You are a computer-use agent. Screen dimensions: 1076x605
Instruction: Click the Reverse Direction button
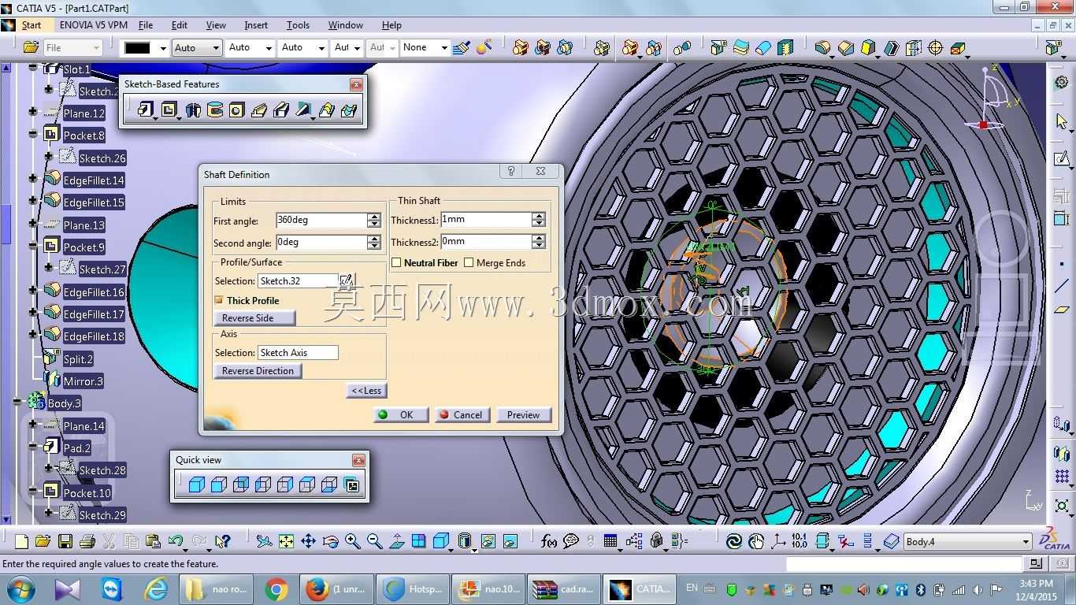click(x=258, y=371)
